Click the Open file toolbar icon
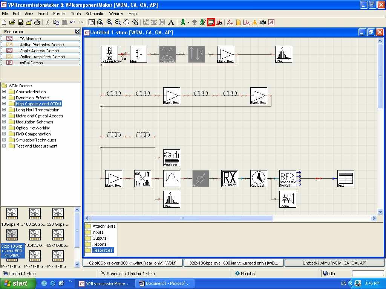This screenshot has height=289, width=386. tap(12, 22)
